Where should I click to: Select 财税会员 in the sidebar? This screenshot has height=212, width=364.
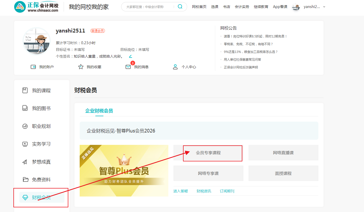tap(42, 198)
